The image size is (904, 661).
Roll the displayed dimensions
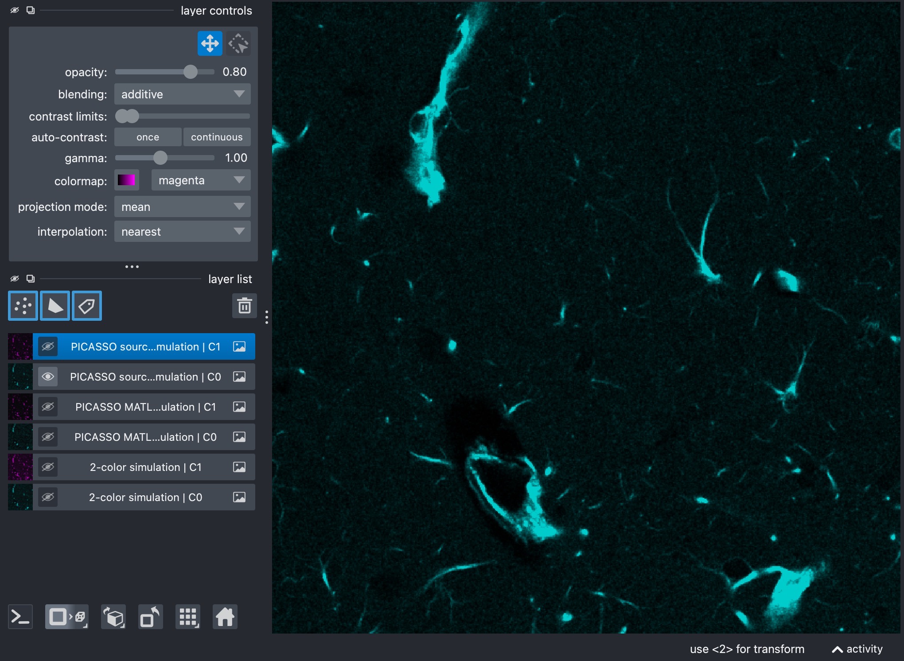click(113, 617)
